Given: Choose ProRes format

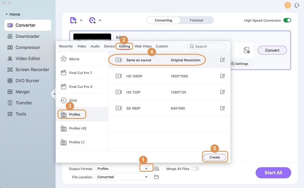Looking at the screenshot, I should coord(82,114).
